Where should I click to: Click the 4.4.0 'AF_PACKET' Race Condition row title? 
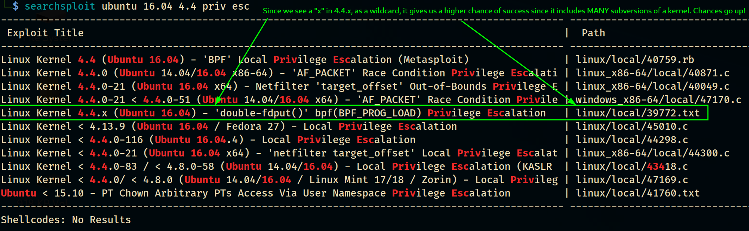279,73
